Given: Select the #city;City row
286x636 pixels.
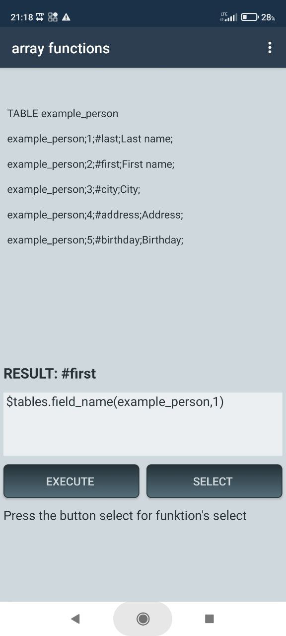Looking at the screenshot, I should [74, 190].
